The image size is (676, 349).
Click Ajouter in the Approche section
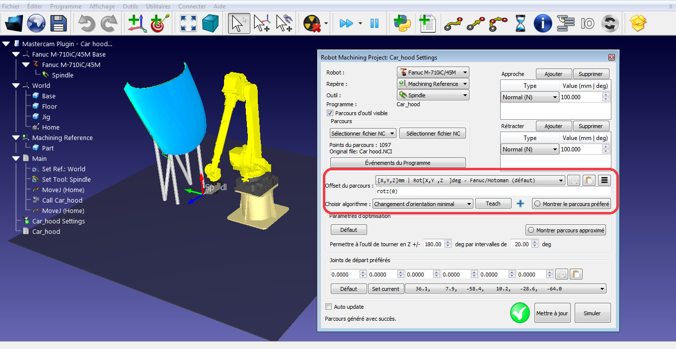coord(553,74)
